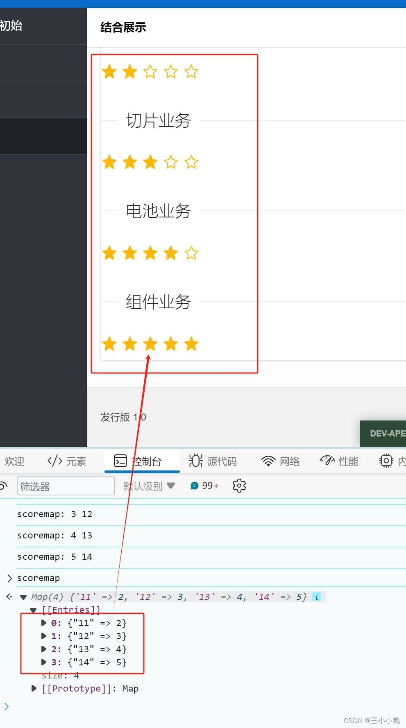Expand the [[Prototype]]: Map node
Screen dimensions: 406x728
[34, 689]
